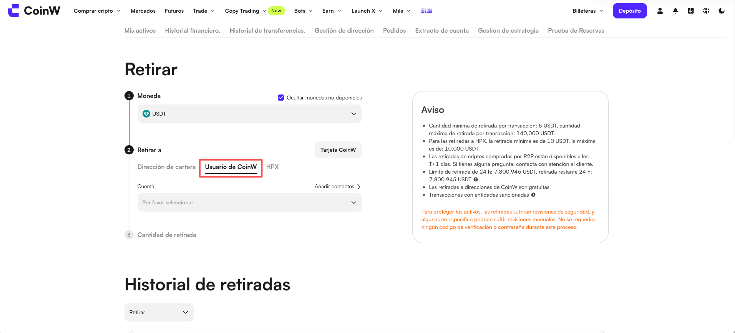Screen dimensions: 735x333
Task: Click the USDT coin icon
Action: pos(146,114)
